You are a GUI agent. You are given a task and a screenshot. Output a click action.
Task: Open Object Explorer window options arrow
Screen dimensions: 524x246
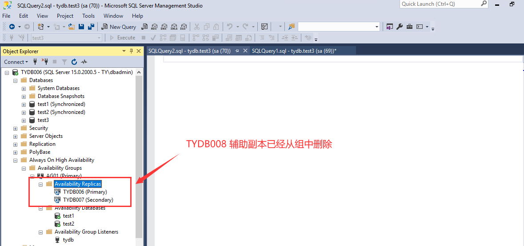[x=124, y=51]
